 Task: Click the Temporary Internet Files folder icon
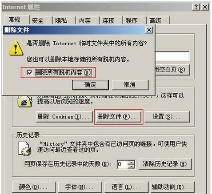click(x=24, y=101)
